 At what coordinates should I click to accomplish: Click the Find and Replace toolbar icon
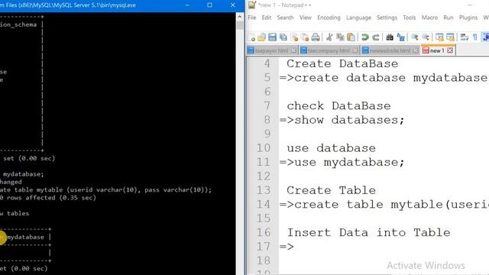pos(400,37)
